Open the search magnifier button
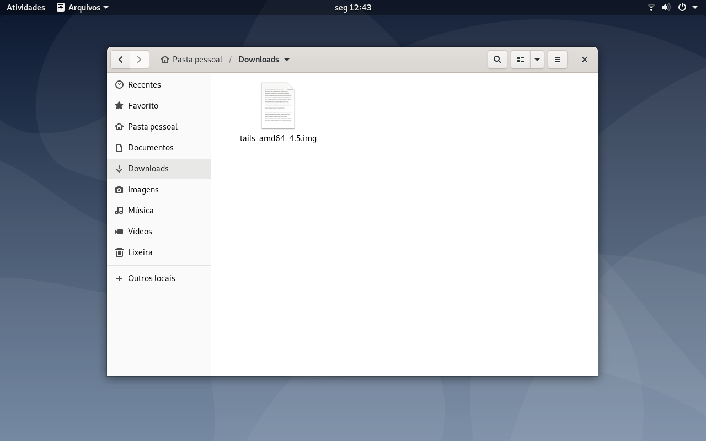 tap(498, 60)
